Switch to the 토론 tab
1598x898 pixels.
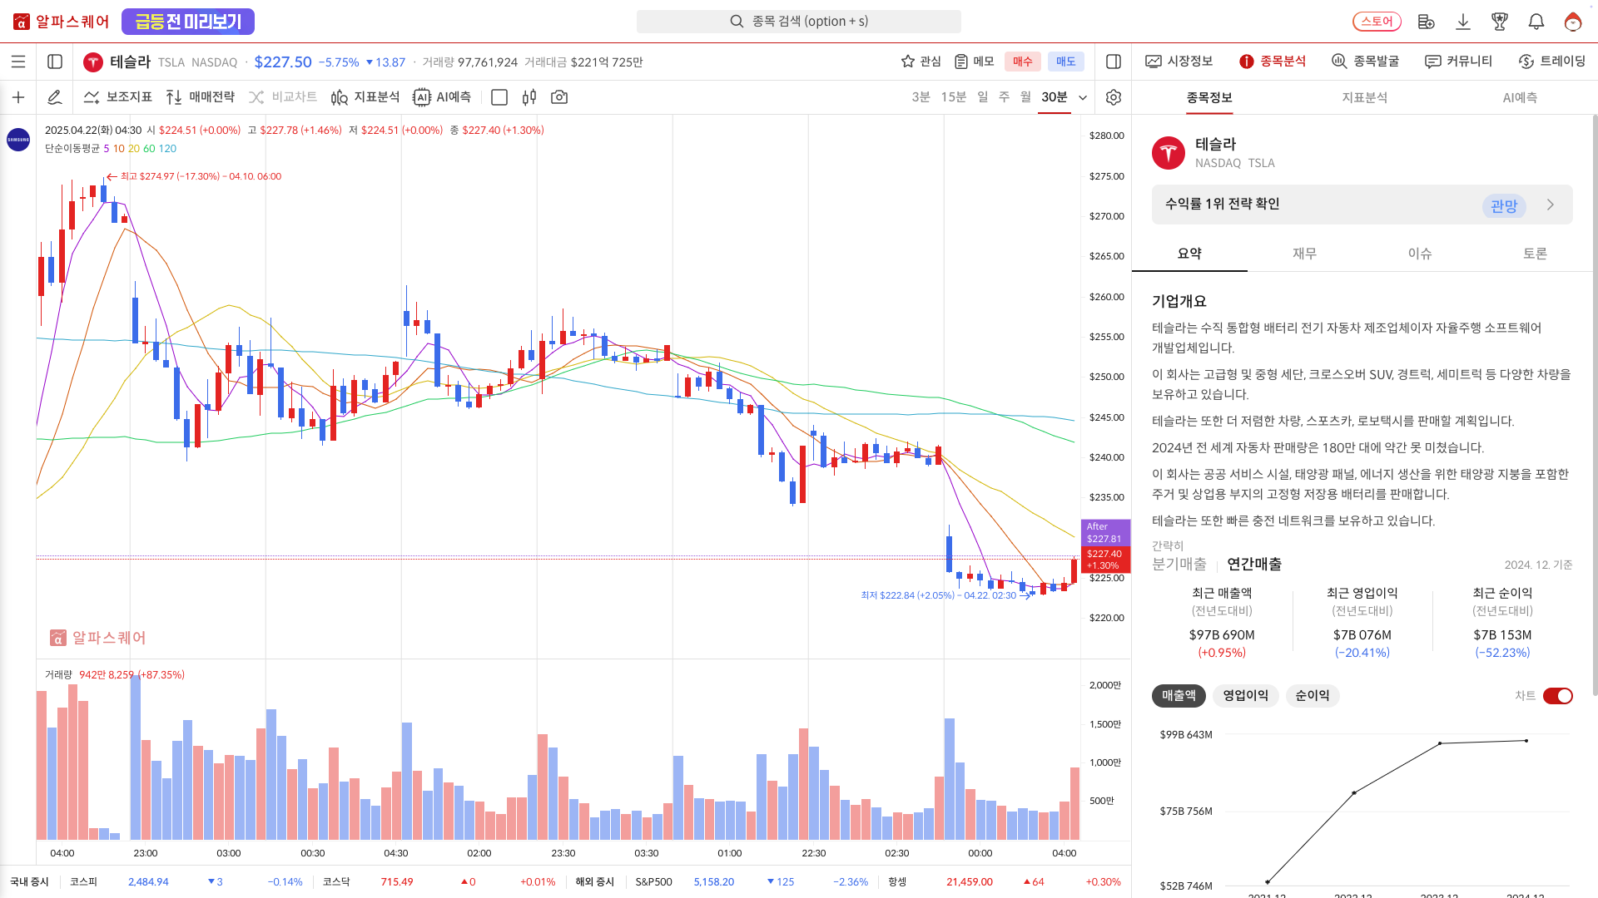[1535, 254]
